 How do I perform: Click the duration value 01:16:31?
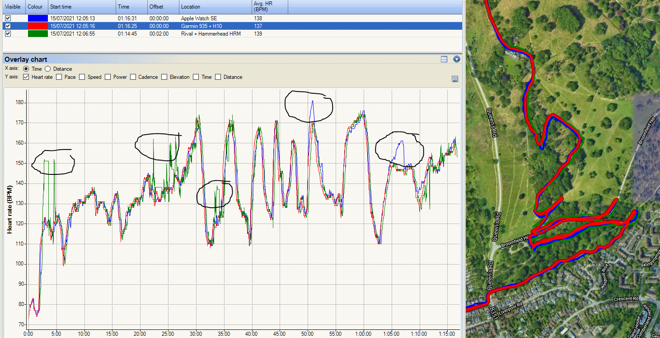[x=127, y=18]
